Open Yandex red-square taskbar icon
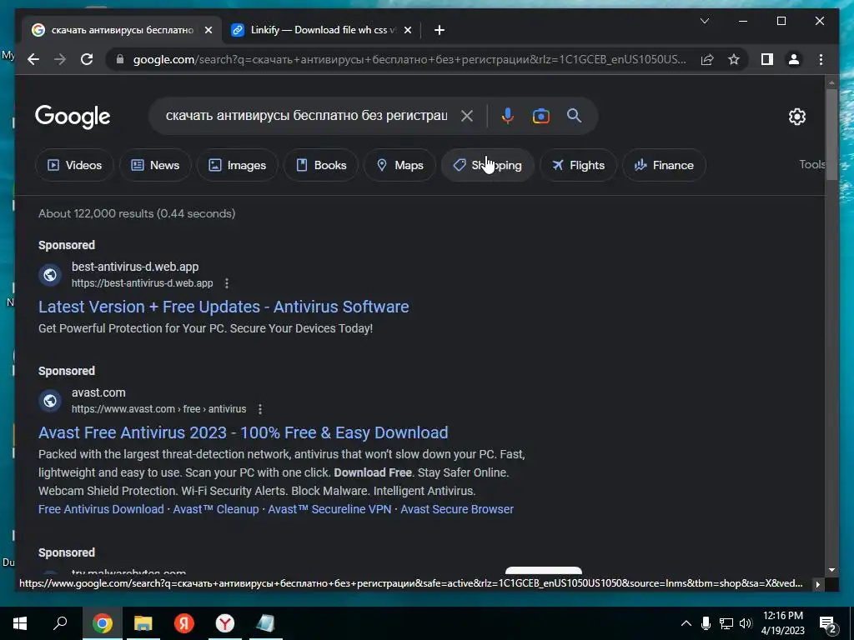854x640 pixels. tap(184, 623)
